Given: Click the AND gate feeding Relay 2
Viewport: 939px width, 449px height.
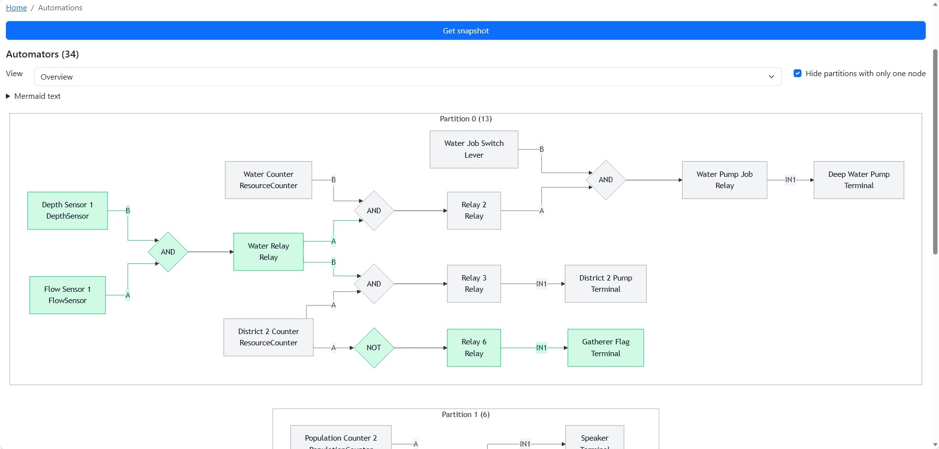Looking at the screenshot, I should [374, 211].
